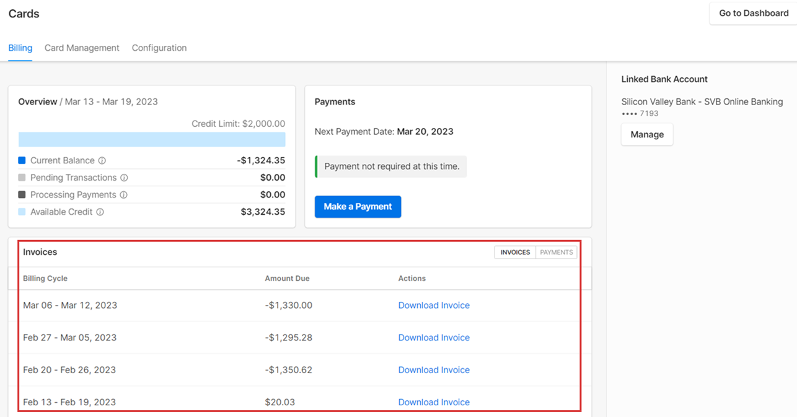Screen dimensions: 797x417
Task: Click the Processing Payments info icon
Action: tap(123, 195)
